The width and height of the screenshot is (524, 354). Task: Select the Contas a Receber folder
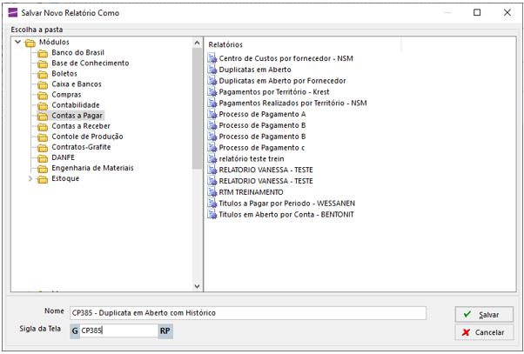81,126
